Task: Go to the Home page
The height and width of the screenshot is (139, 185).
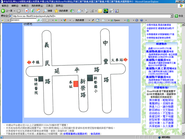Action: pos(38,11)
